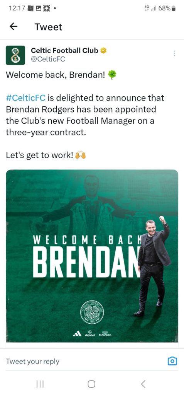Tap the Android home button

coord(91,384)
